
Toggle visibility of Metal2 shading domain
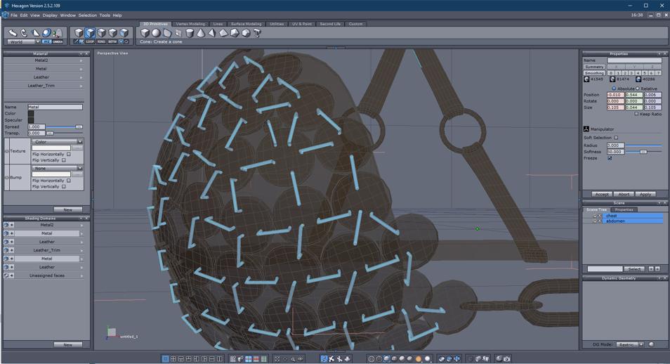pyautogui.click(x=6, y=225)
